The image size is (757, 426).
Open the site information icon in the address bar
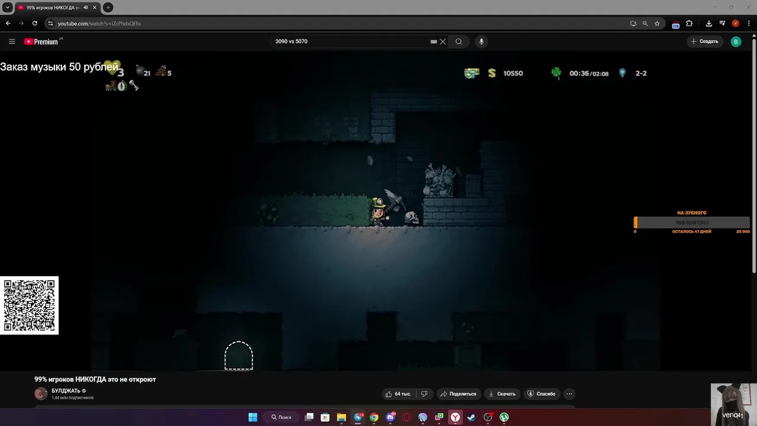tap(50, 23)
